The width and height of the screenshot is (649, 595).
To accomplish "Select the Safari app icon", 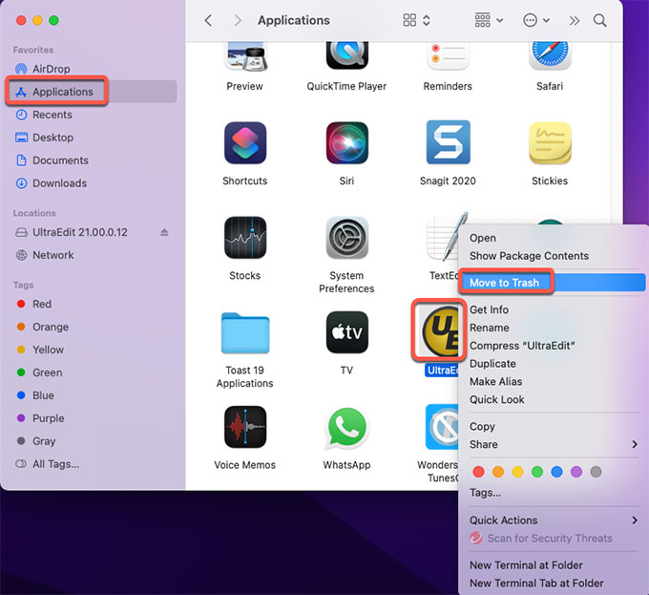I will pyautogui.click(x=550, y=56).
